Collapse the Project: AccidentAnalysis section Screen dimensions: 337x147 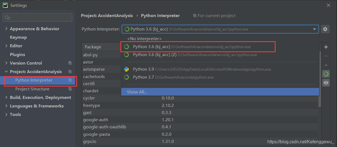[6, 72]
